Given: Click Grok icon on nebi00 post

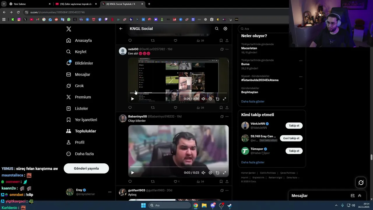Looking at the screenshot, I should pyautogui.click(x=222, y=49).
